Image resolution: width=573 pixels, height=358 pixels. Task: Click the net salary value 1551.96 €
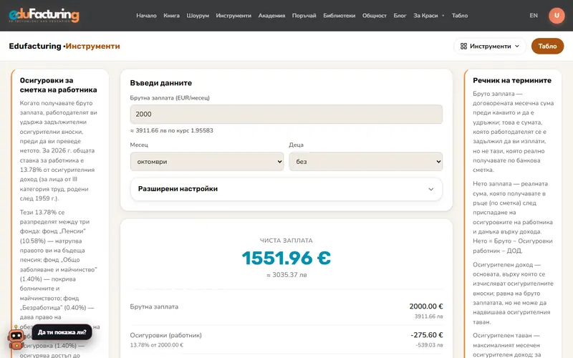(x=286, y=258)
